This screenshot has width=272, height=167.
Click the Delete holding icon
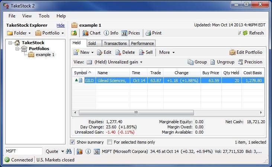pos(118,52)
